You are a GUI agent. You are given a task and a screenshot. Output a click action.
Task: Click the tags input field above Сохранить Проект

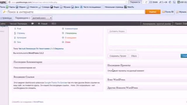click(147, 50)
